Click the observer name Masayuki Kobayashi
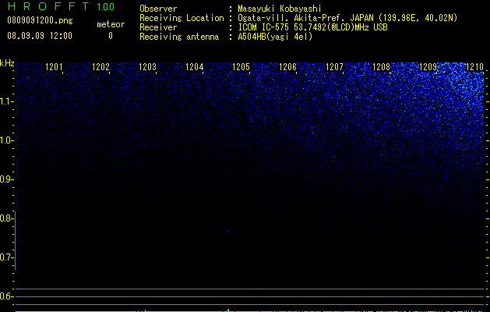This screenshot has width=490, height=312. coord(280,9)
